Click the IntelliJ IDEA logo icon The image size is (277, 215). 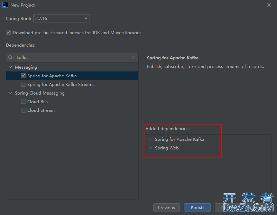[5, 5]
